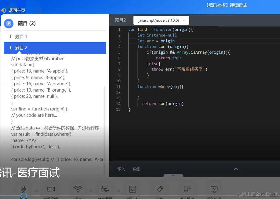Click the share screen icon
The width and height of the screenshot is (280, 199).
click(x=105, y=189)
